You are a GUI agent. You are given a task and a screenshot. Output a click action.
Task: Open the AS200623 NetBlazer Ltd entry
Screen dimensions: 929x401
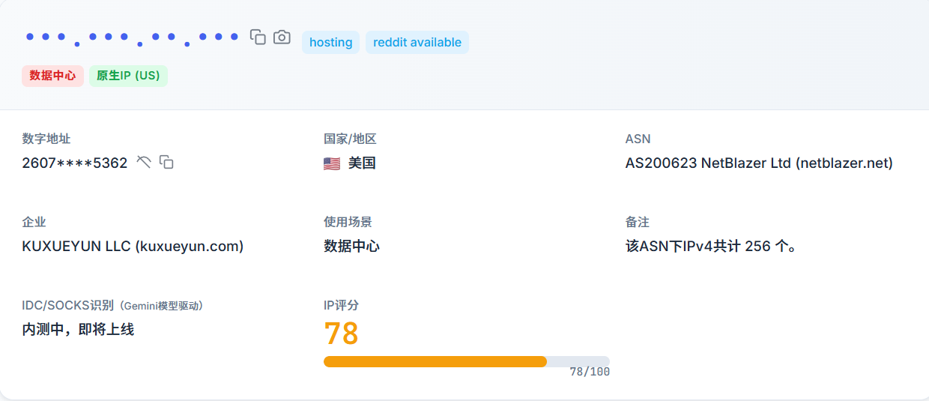coord(758,163)
